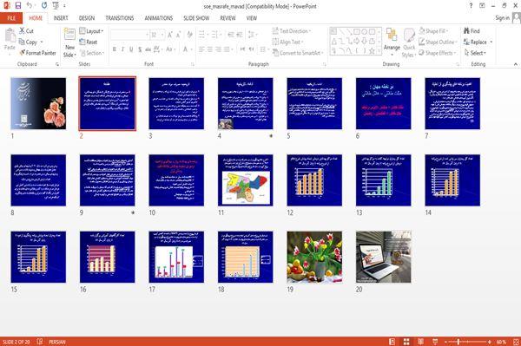The width and height of the screenshot is (521, 346).
Task: Toggle Italic formatting
Action: [122, 49]
